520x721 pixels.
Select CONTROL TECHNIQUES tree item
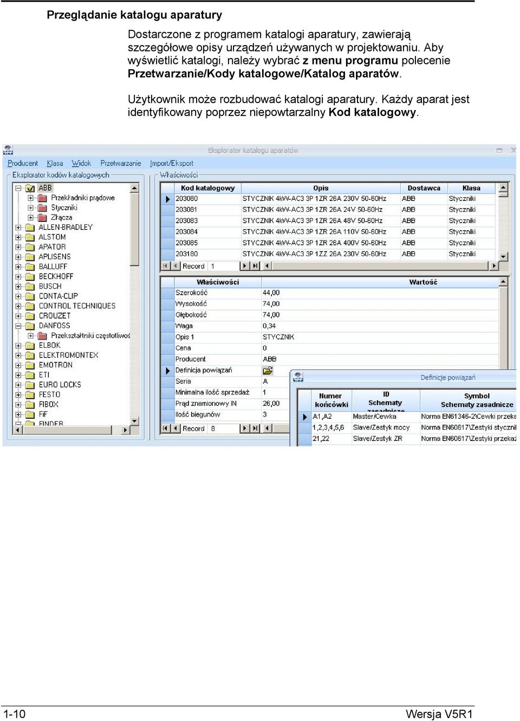point(77,306)
